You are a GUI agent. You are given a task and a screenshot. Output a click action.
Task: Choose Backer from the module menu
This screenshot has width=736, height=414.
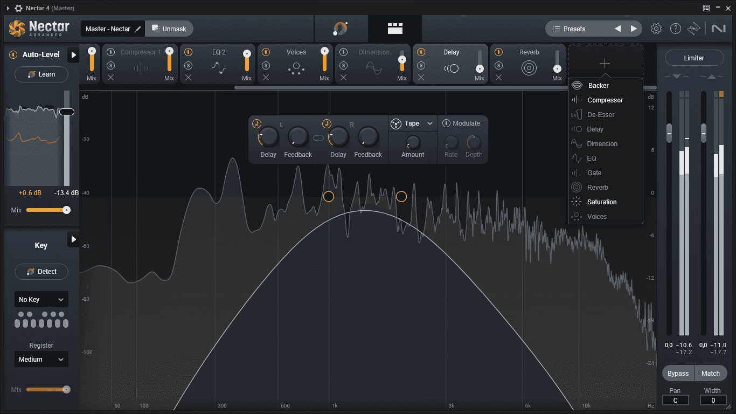click(x=606, y=86)
